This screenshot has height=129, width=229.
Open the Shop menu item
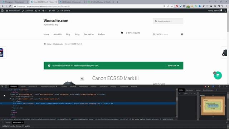(x=77, y=34)
